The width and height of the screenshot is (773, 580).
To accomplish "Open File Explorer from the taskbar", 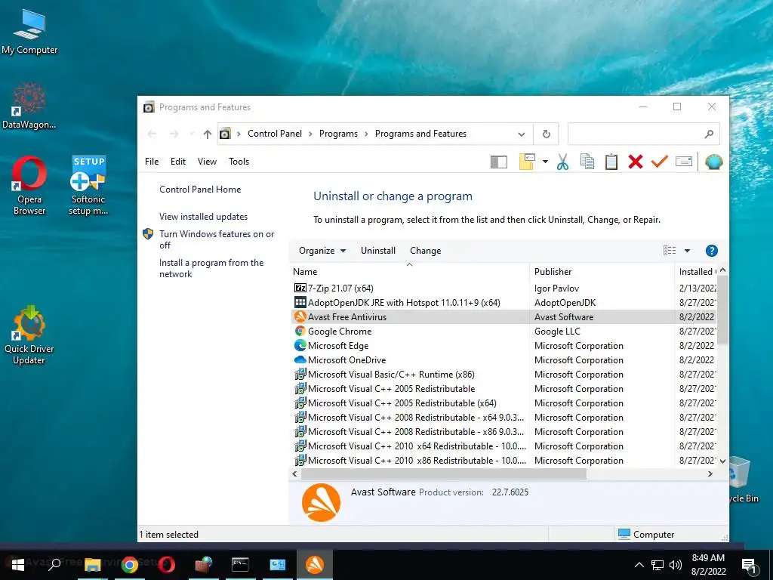I will click(92, 564).
